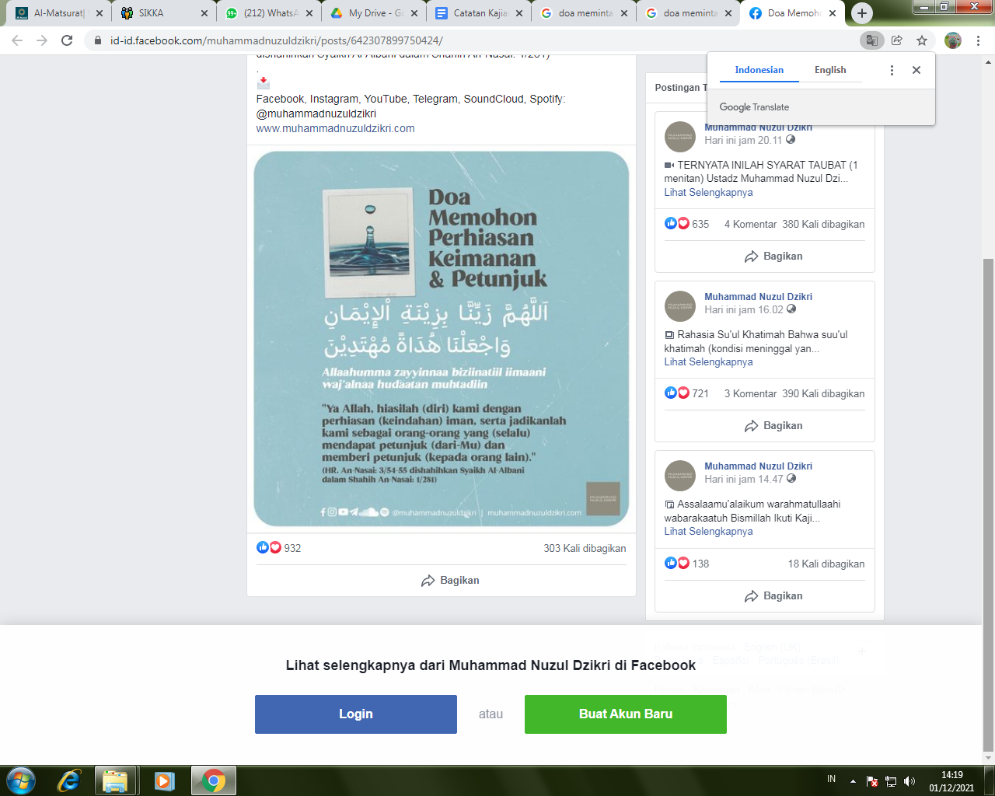Open 4 Komentar on the first sidebar post
Image resolution: width=995 pixels, height=796 pixels.
[750, 224]
